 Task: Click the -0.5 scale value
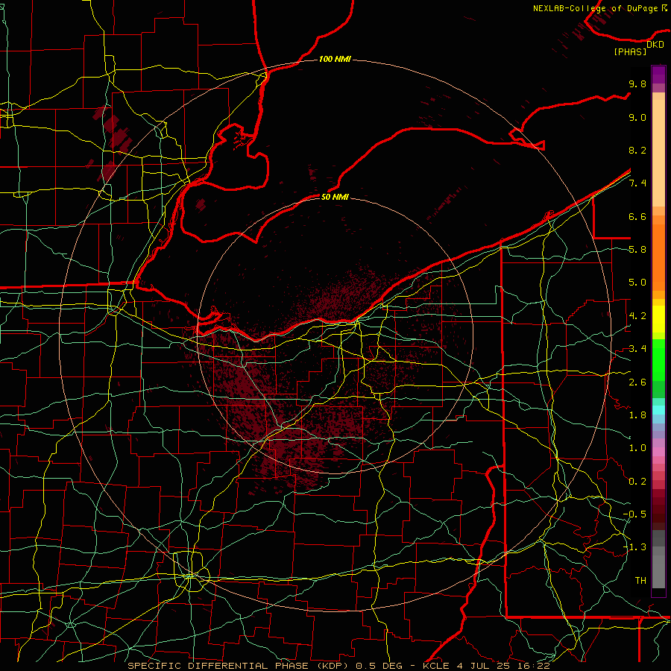tap(634, 514)
